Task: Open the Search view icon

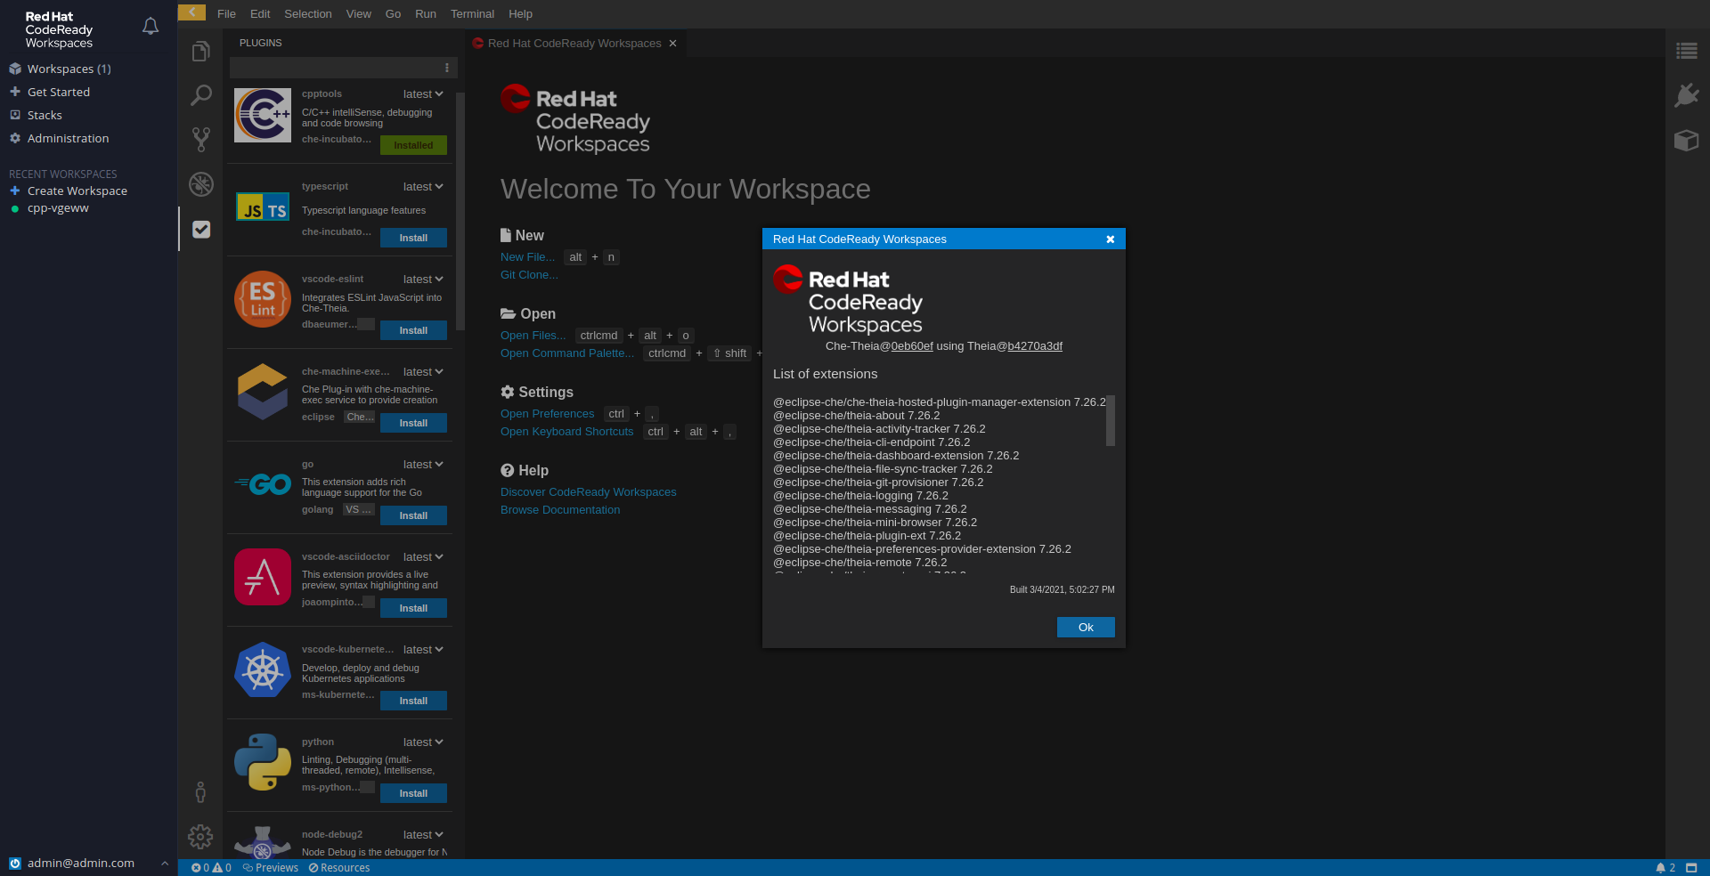Action: click(201, 95)
